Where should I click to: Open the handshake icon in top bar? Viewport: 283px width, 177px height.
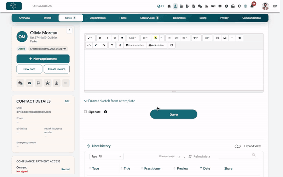[213, 6]
